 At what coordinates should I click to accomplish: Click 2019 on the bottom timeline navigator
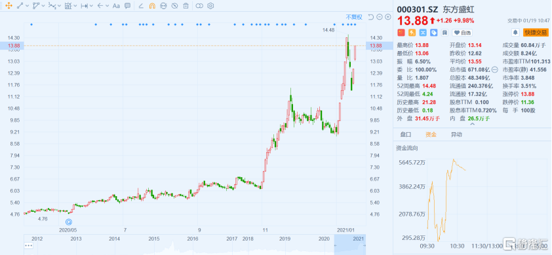(285, 239)
